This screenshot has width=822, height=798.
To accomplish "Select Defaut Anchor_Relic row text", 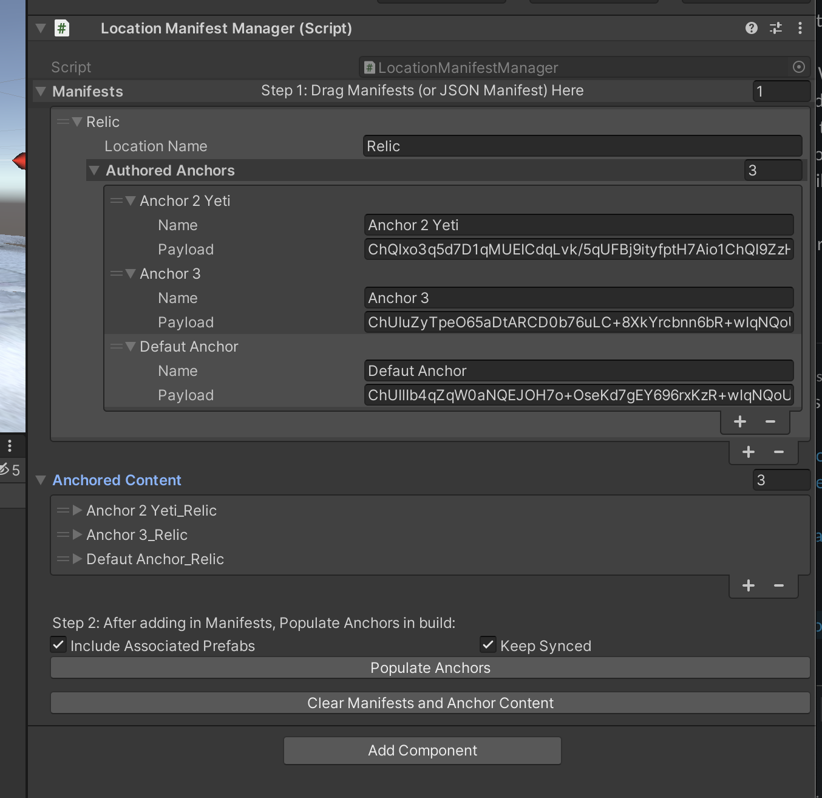I will point(155,559).
